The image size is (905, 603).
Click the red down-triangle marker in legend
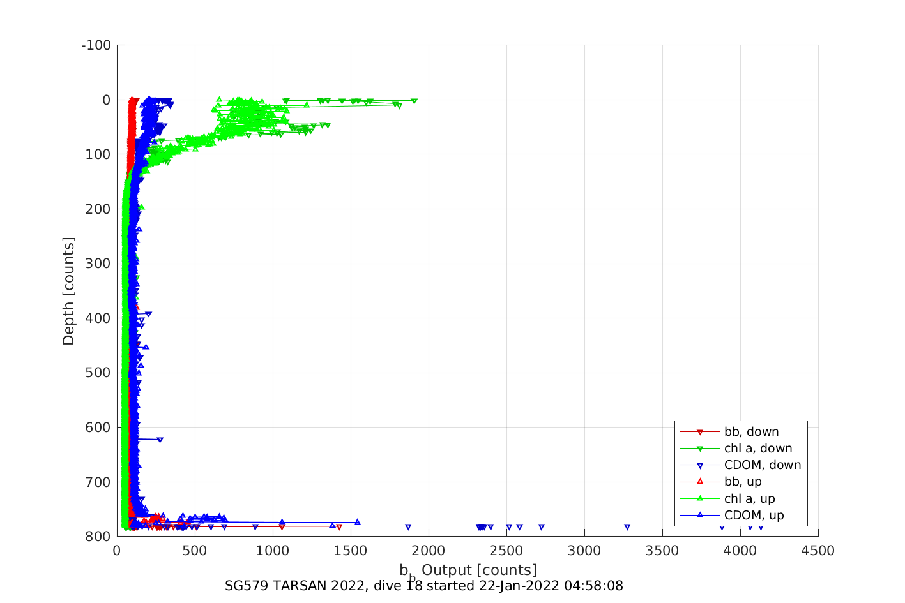699,433
